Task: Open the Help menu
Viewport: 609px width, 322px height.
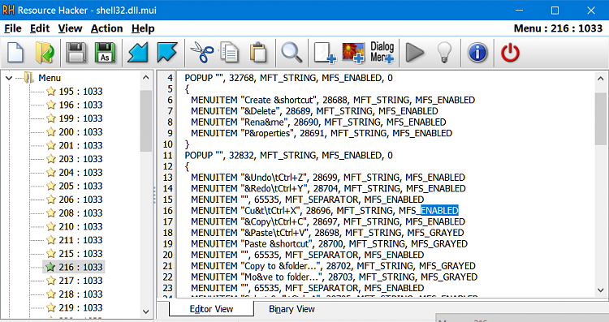Action: tap(143, 28)
